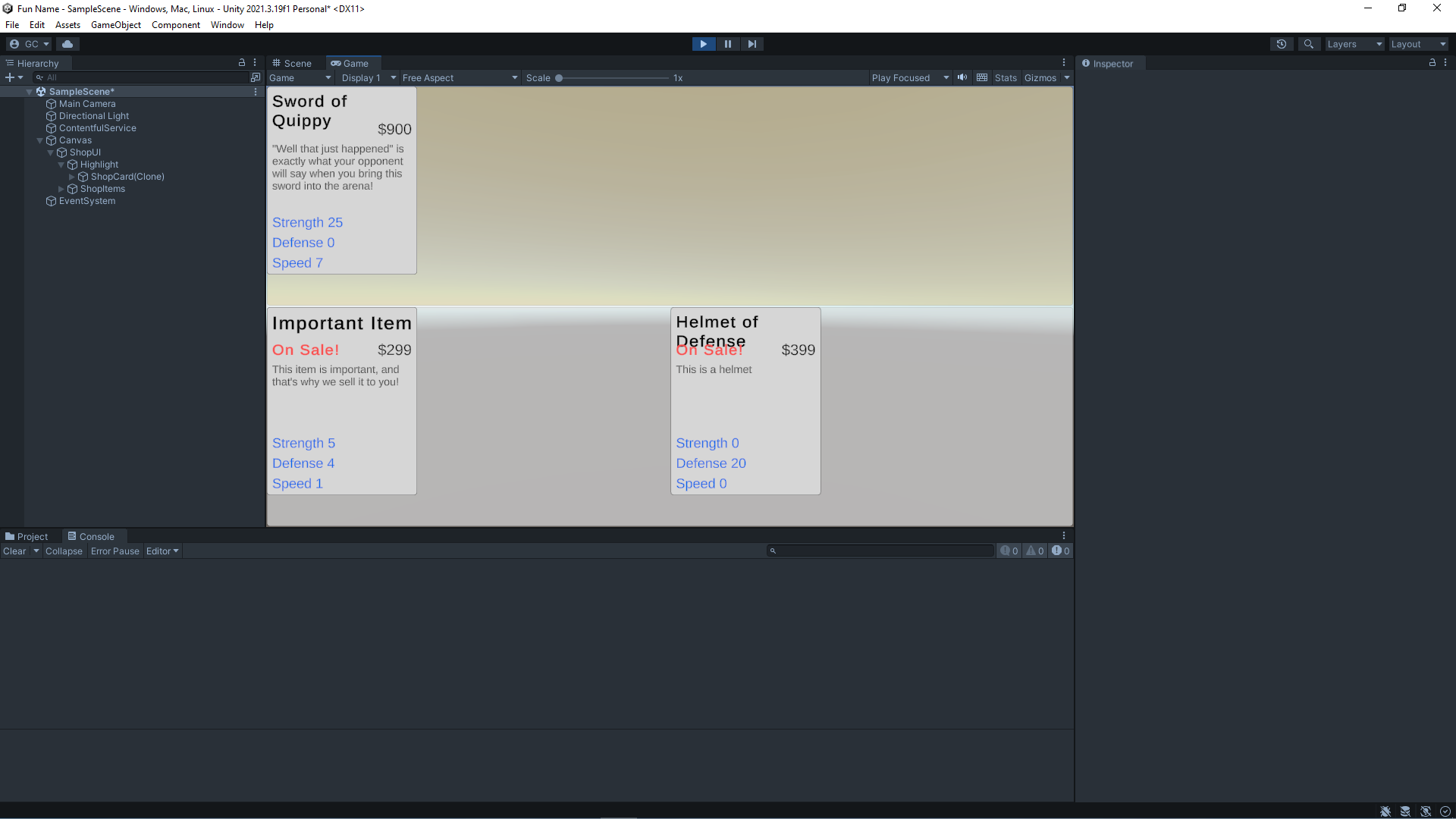Click the Play button to start game
Image resolution: width=1456 pixels, height=819 pixels.
(704, 44)
